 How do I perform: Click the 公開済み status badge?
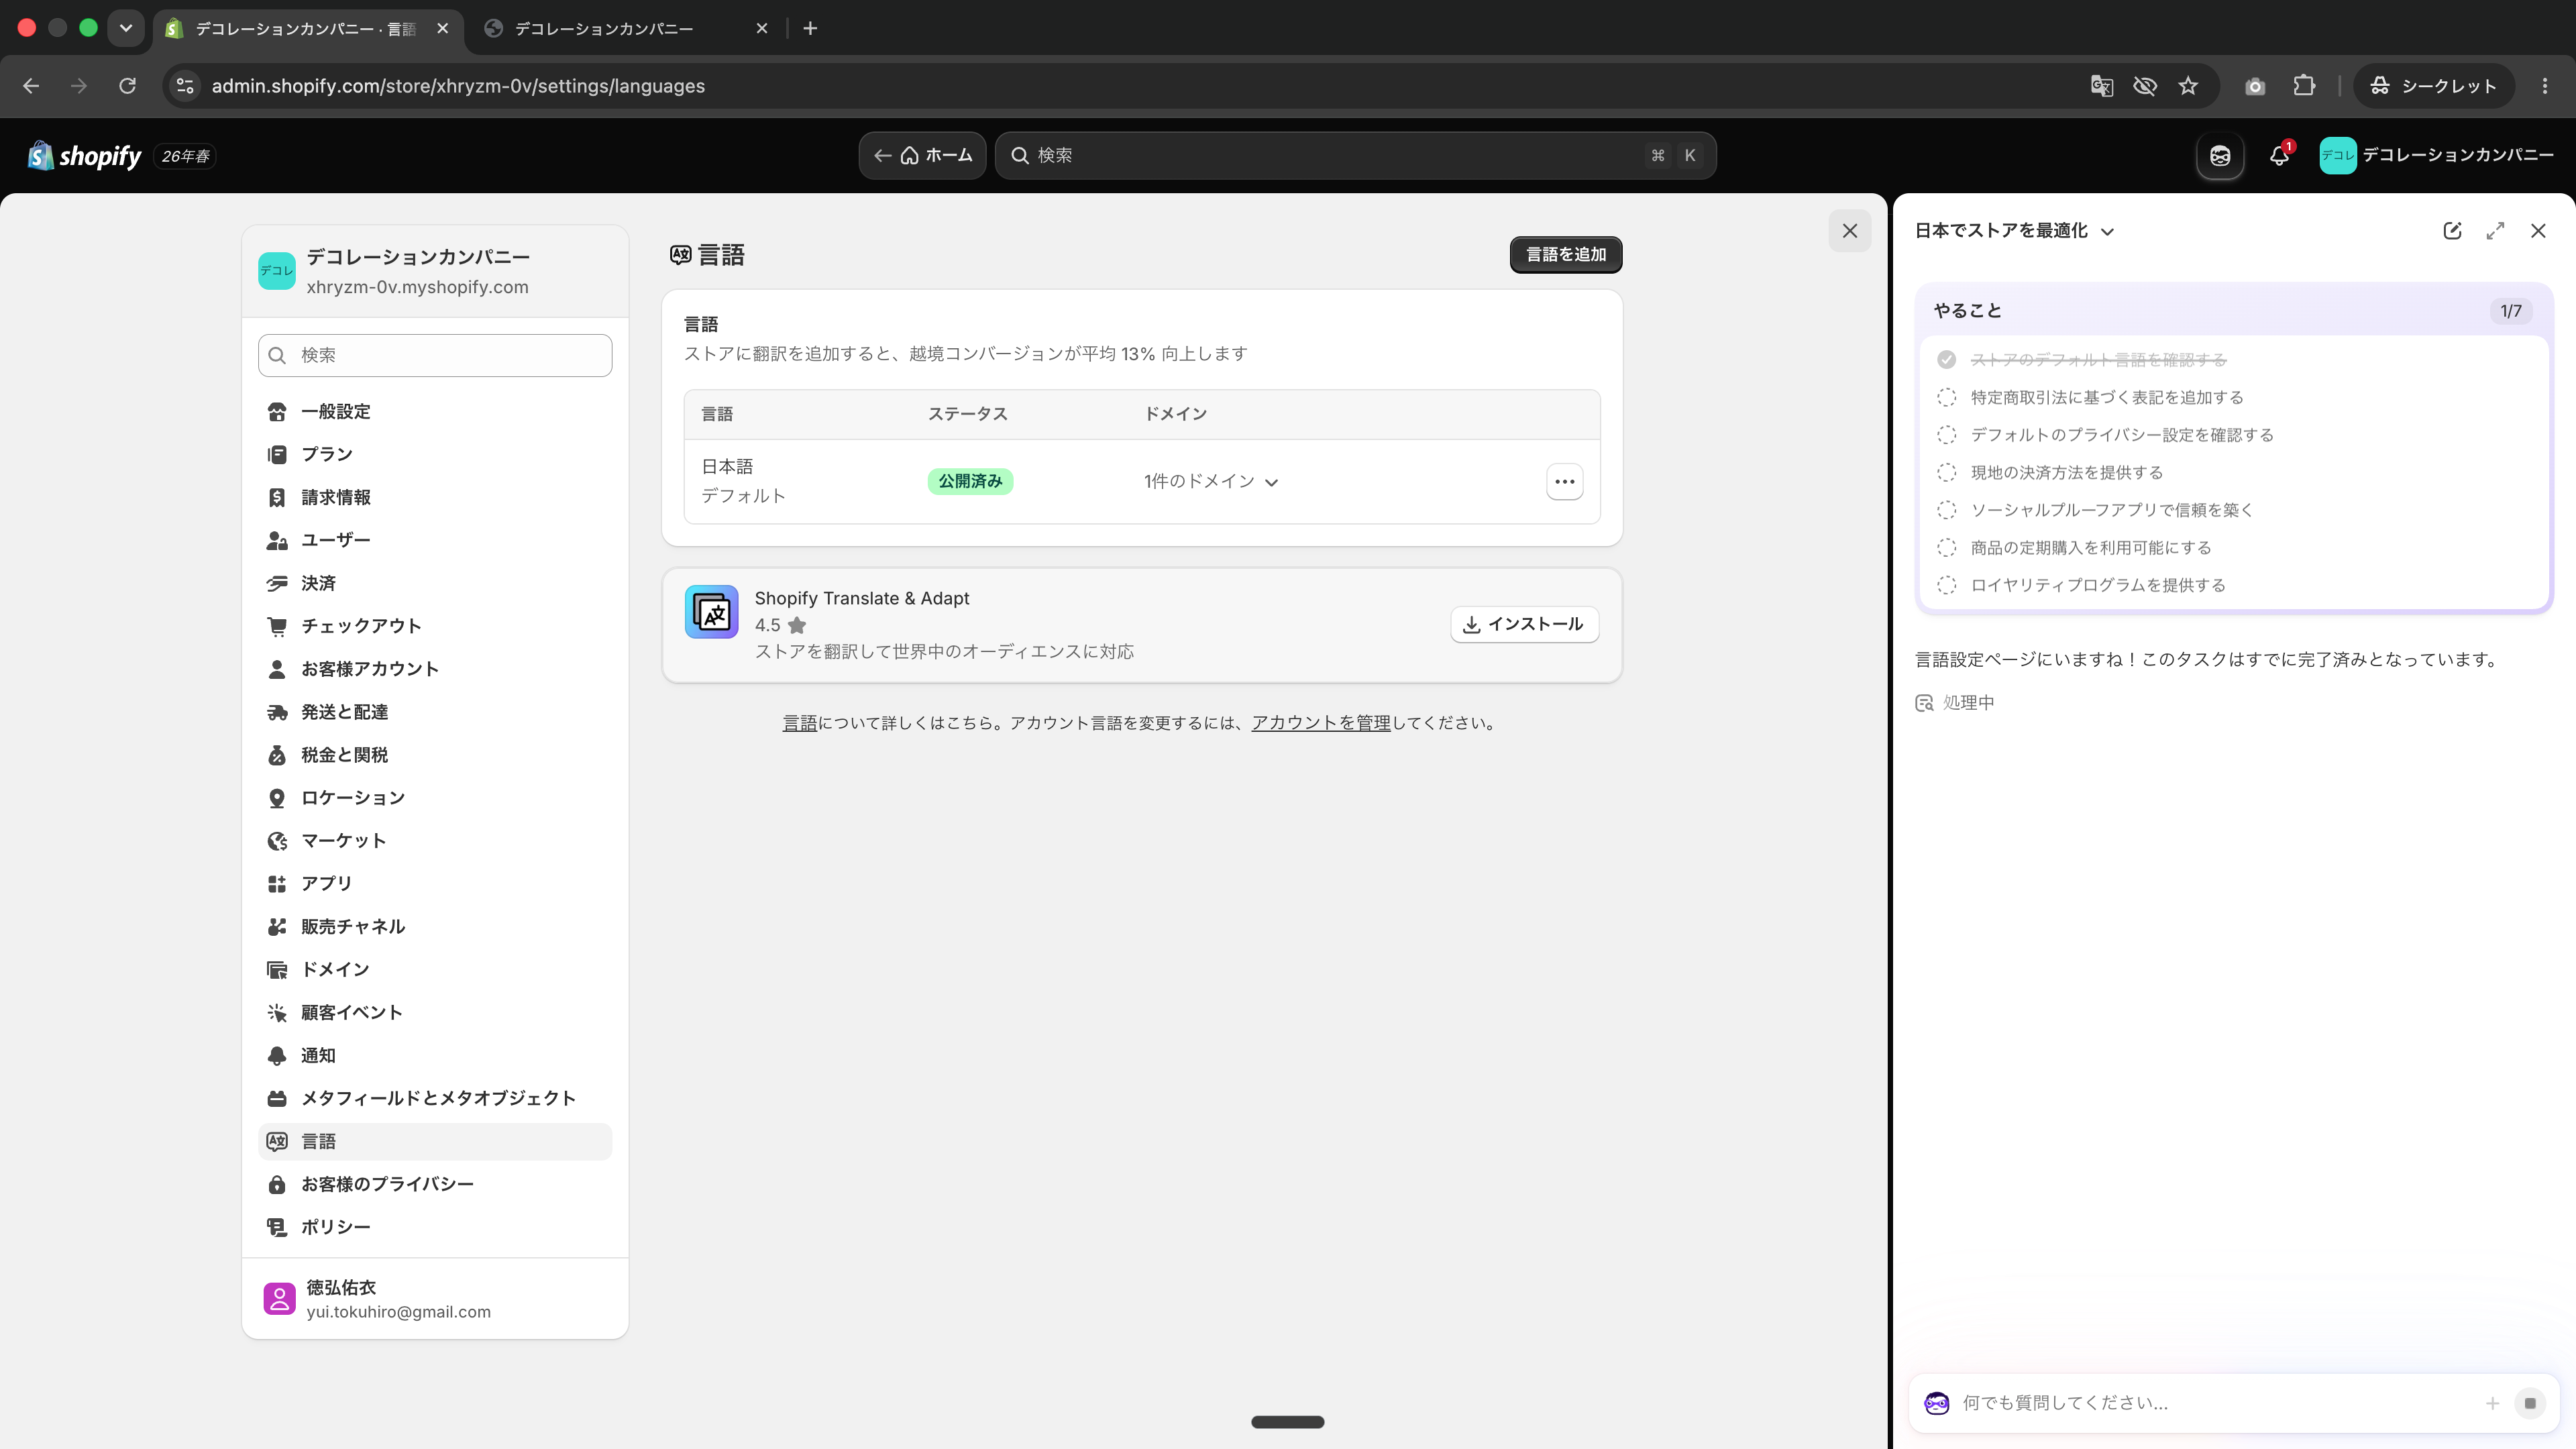pos(970,482)
